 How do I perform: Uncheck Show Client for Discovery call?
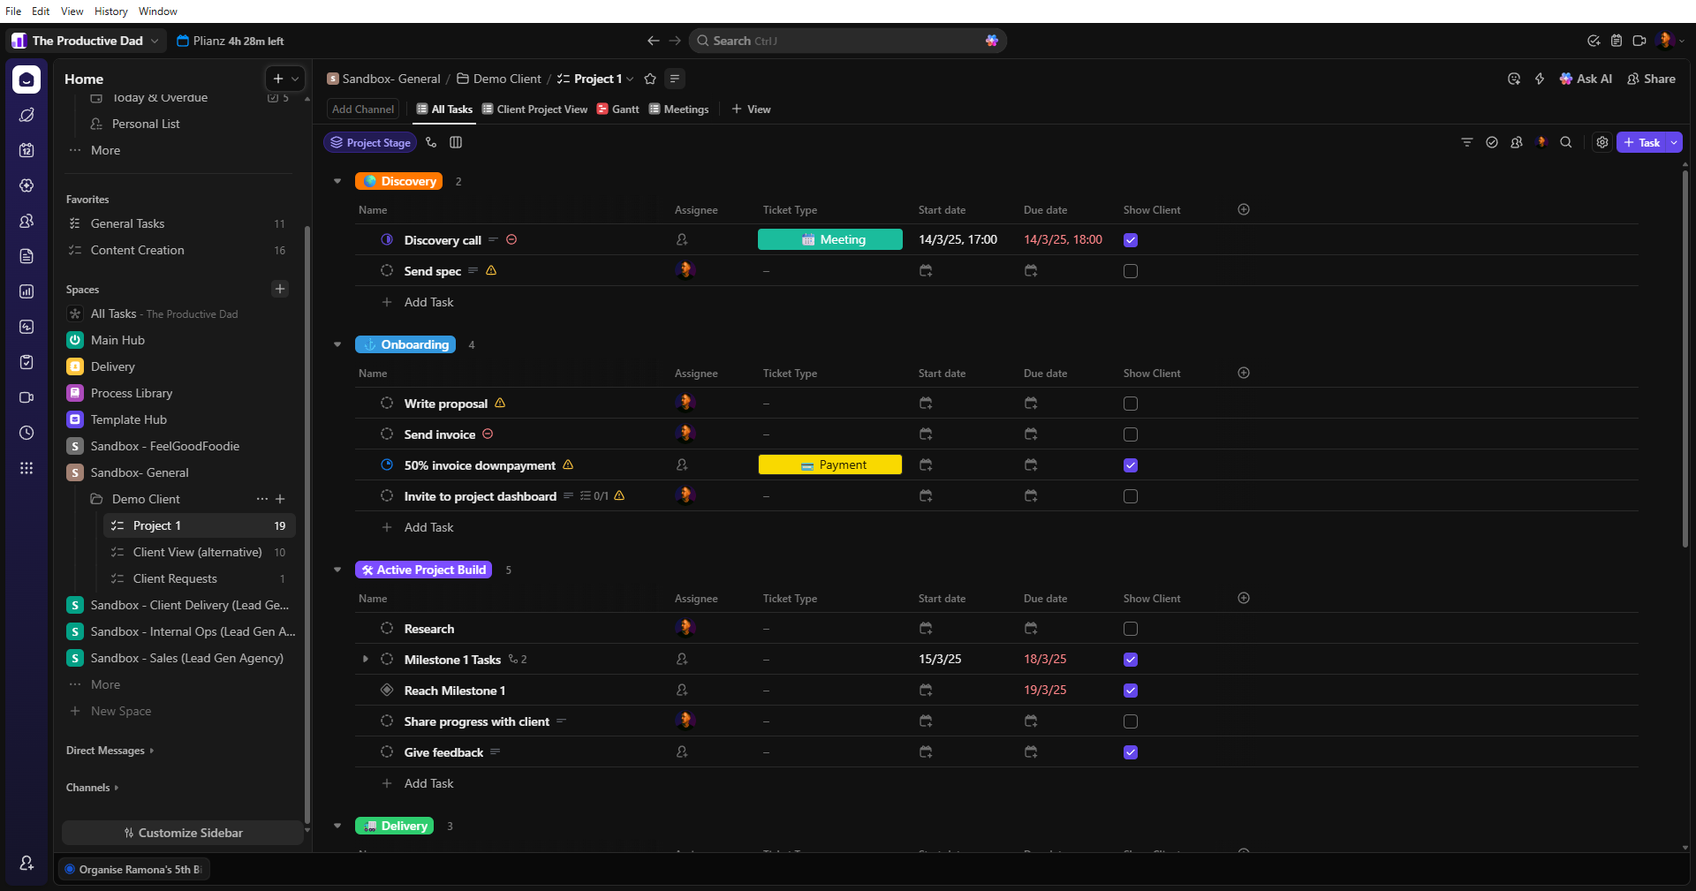point(1131,240)
